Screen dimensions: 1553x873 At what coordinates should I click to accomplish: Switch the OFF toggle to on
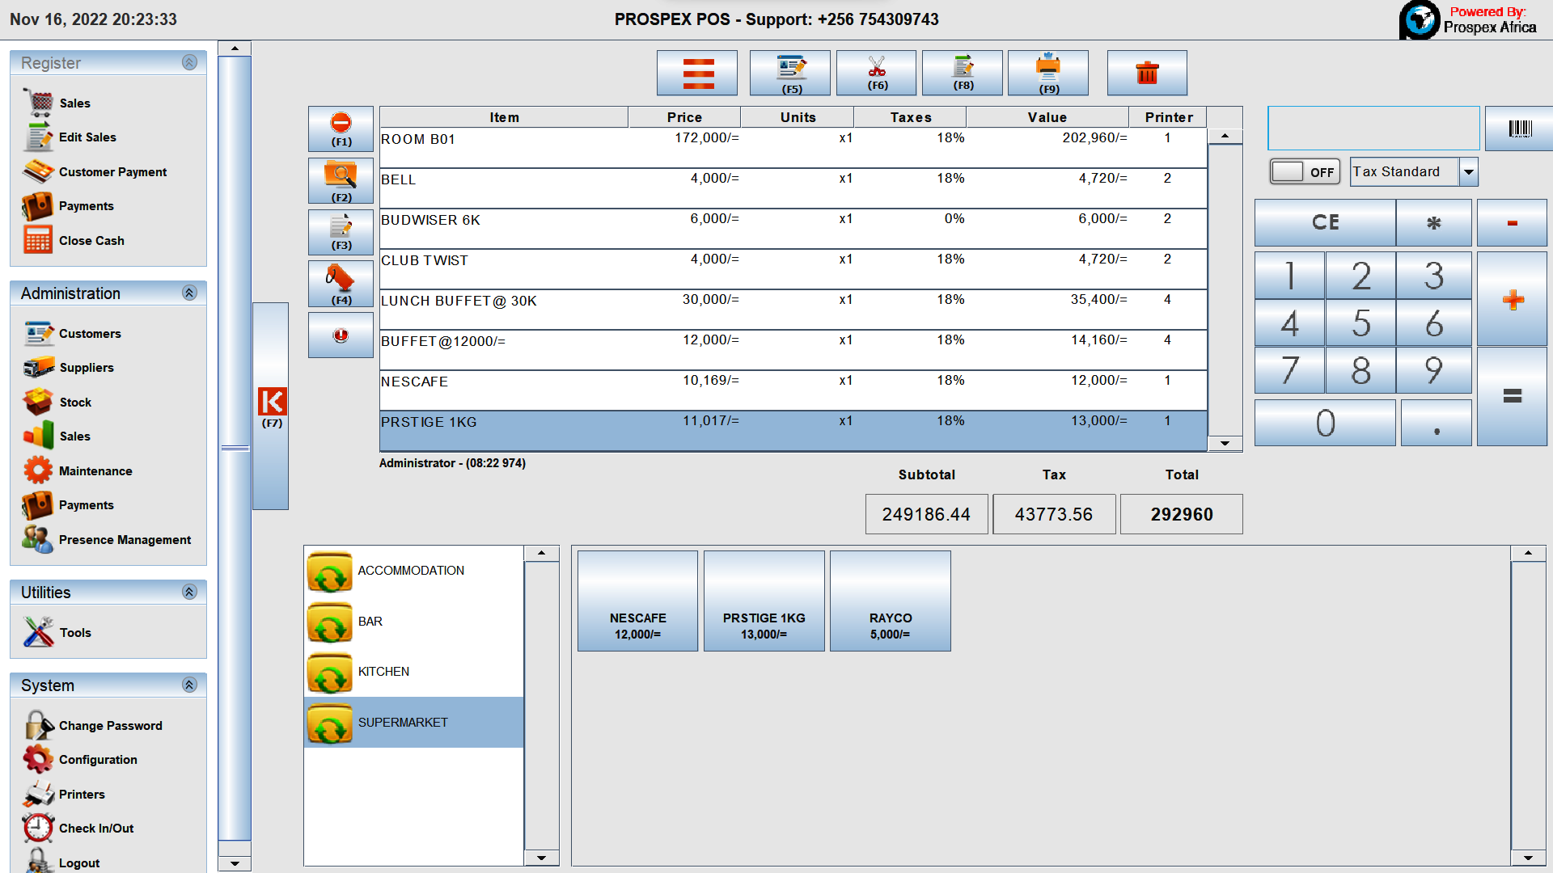click(x=1304, y=171)
